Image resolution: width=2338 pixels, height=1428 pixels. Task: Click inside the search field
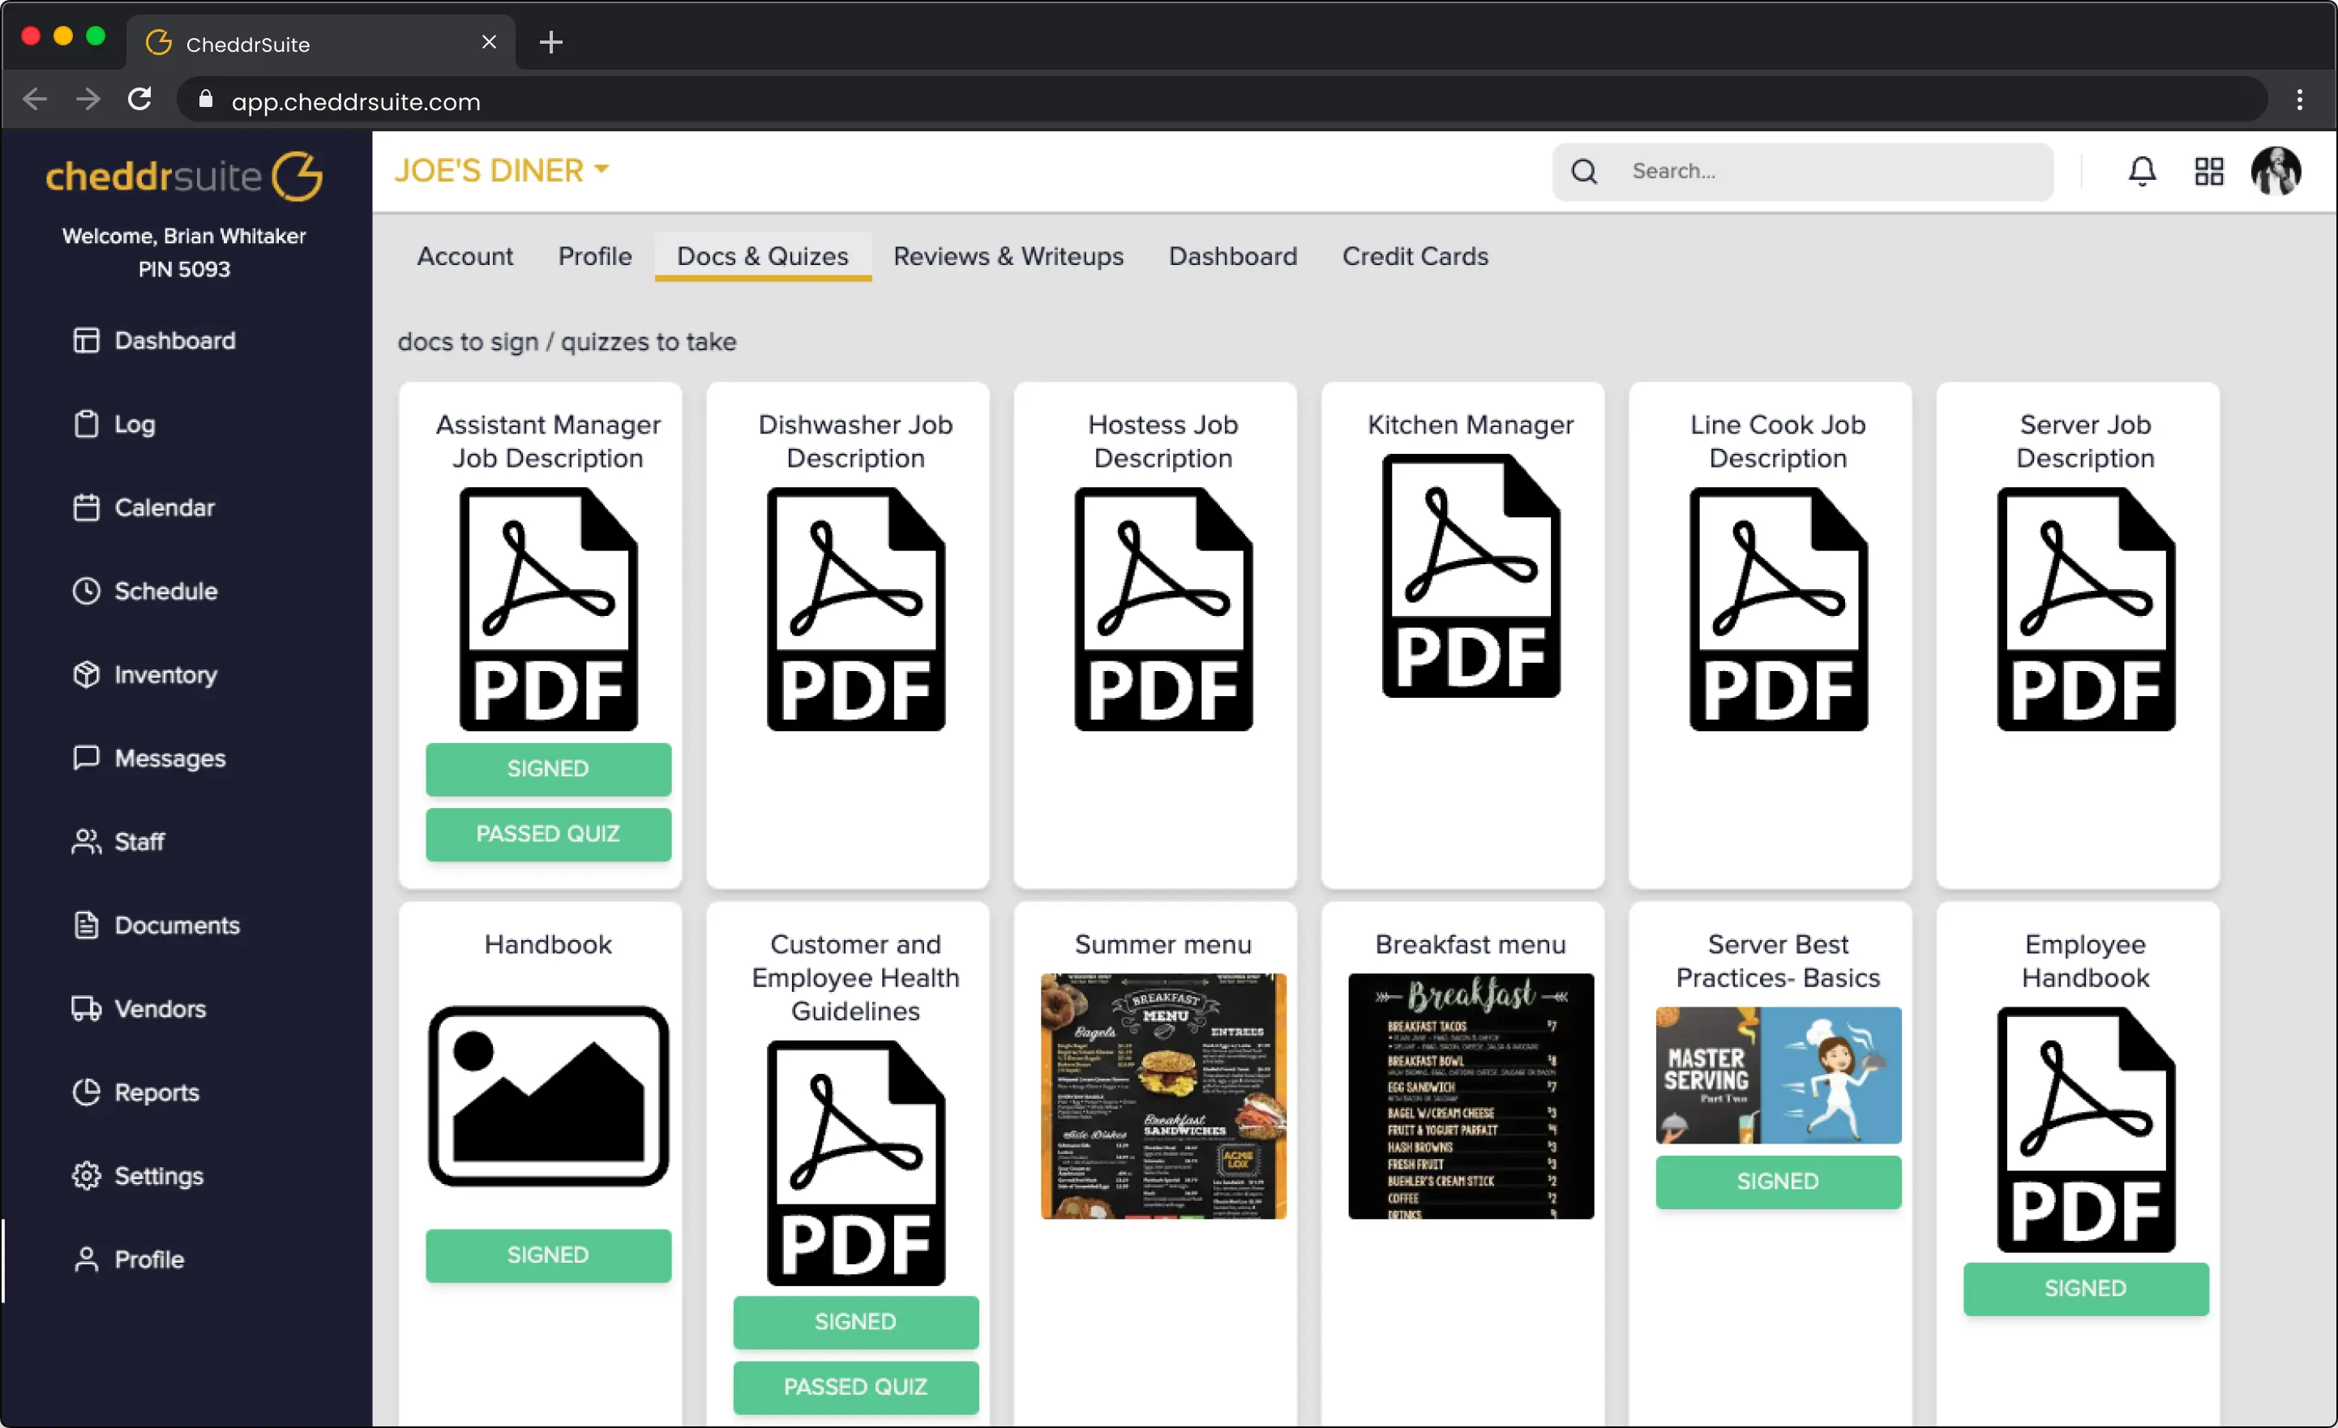point(1803,171)
